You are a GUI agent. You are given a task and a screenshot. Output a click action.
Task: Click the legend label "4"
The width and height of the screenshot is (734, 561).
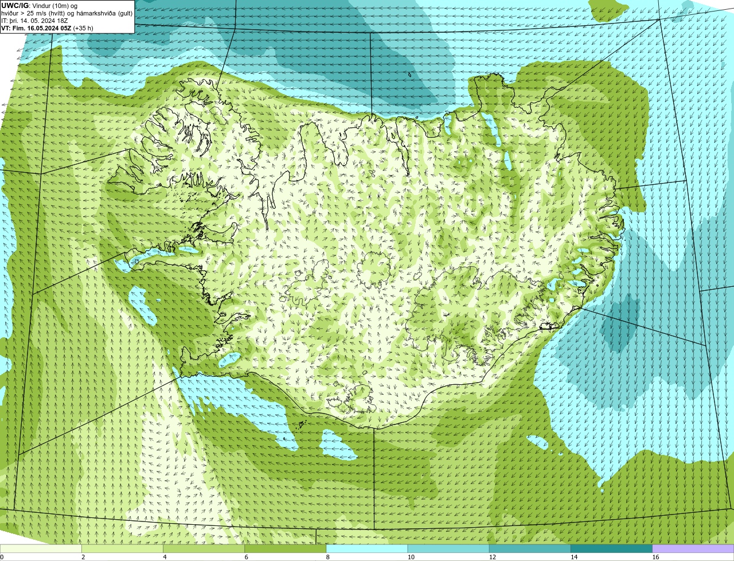point(165,557)
